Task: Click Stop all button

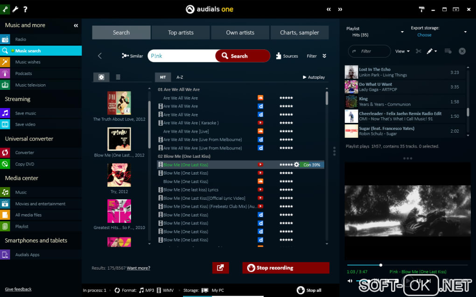Action: click(x=309, y=290)
